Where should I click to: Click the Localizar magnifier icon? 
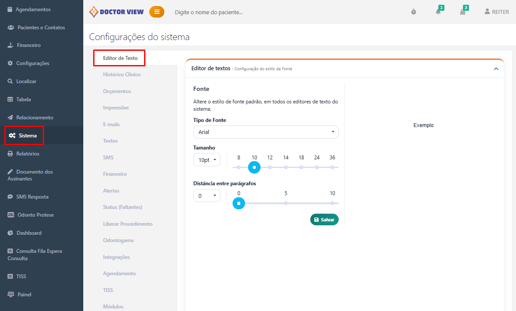10,81
